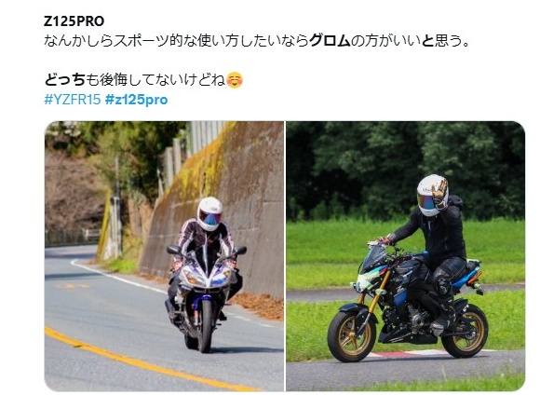Image resolution: width=540 pixels, height=395 pixels.
Task: Select the Z125PRO heading text
Action: point(74,21)
